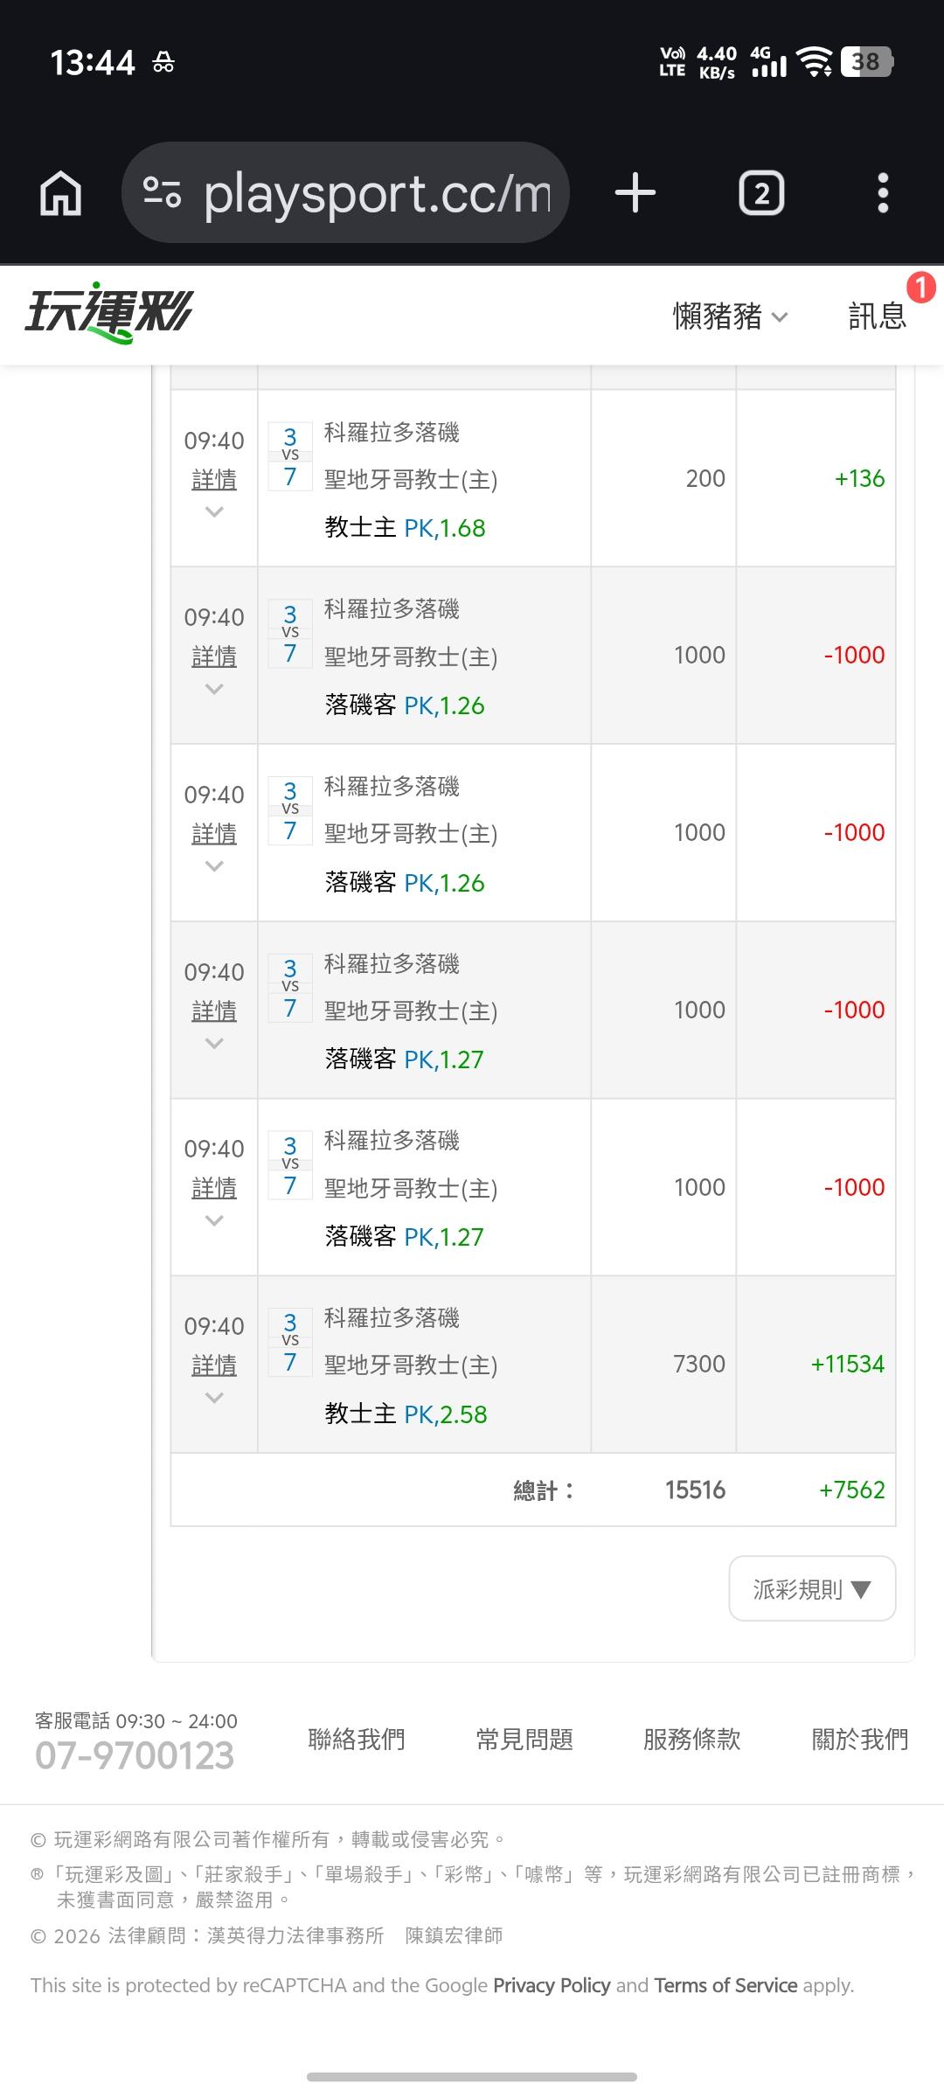
Task: Open a new browser tab
Action: tap(635, 192)
